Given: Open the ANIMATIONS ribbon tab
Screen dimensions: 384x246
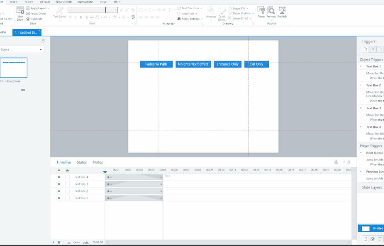Looking at the screenshot, I should pos(85,2).
